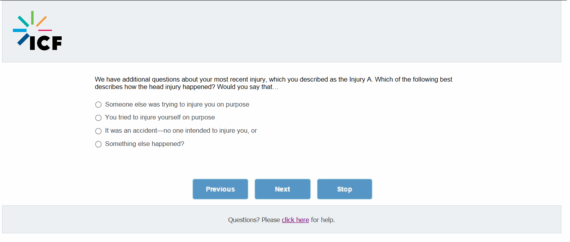Click the 'You tried to injure yourself on purpose' text
This screenshot has height=242, width=570.
click(x=160, y=117)
